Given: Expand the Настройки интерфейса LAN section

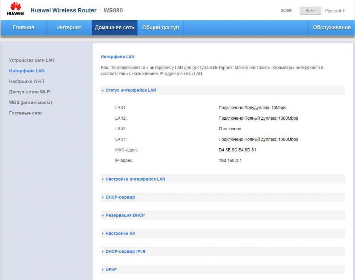Looking at the screenshot, I should coord(135,179).
